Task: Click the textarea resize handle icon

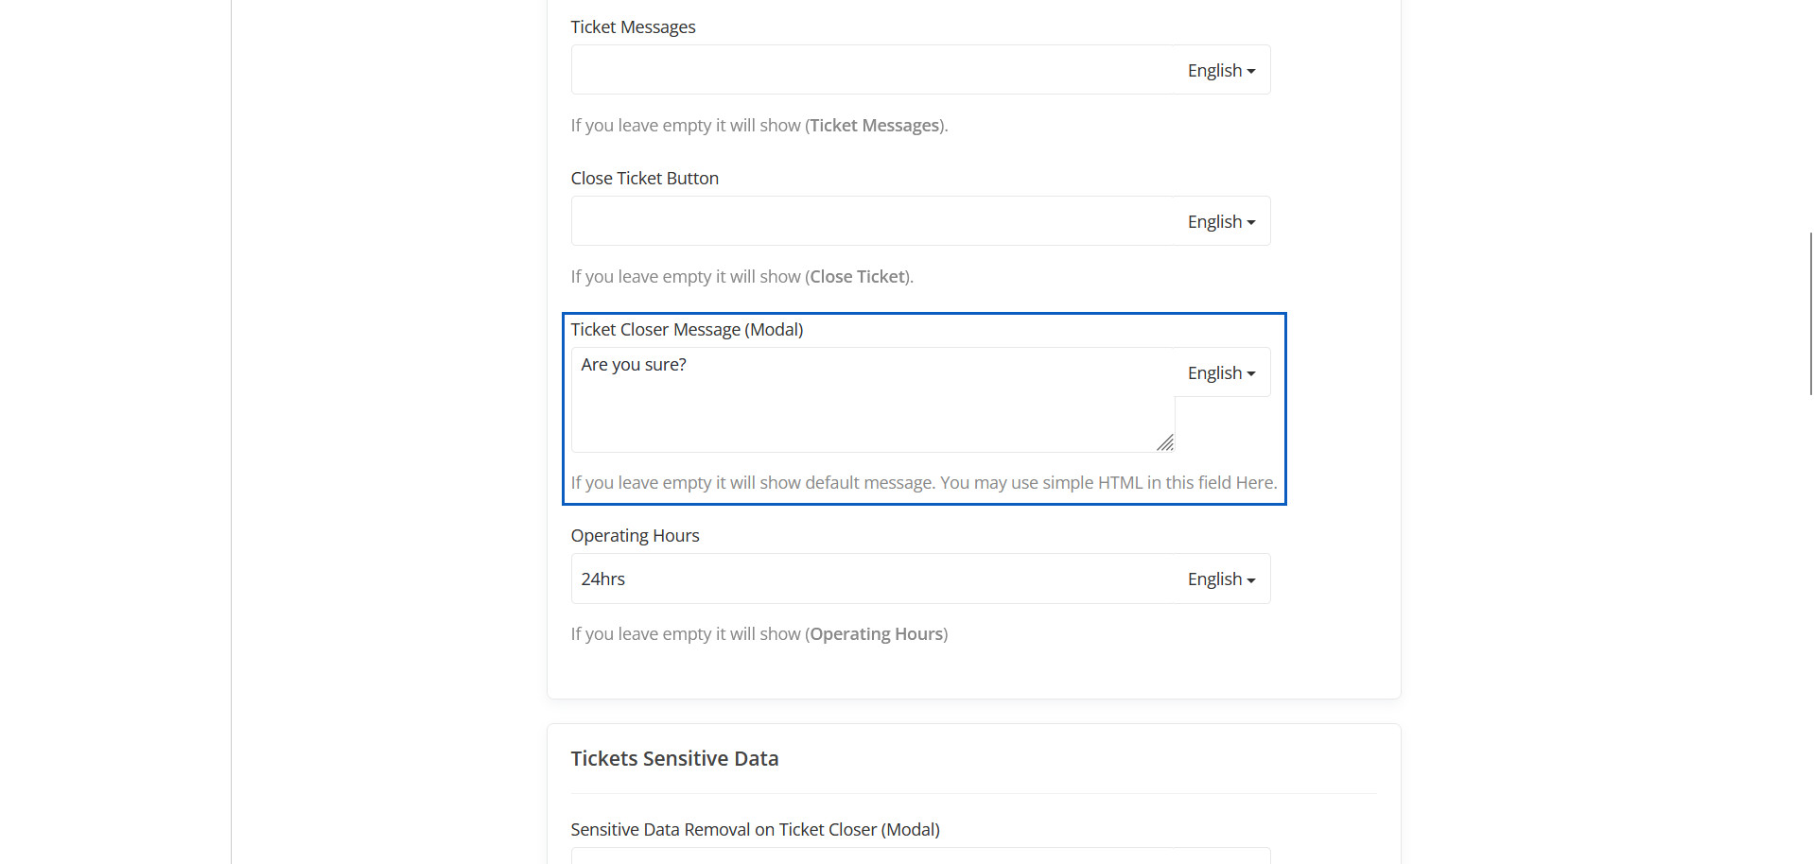Action: (1165, 442)
